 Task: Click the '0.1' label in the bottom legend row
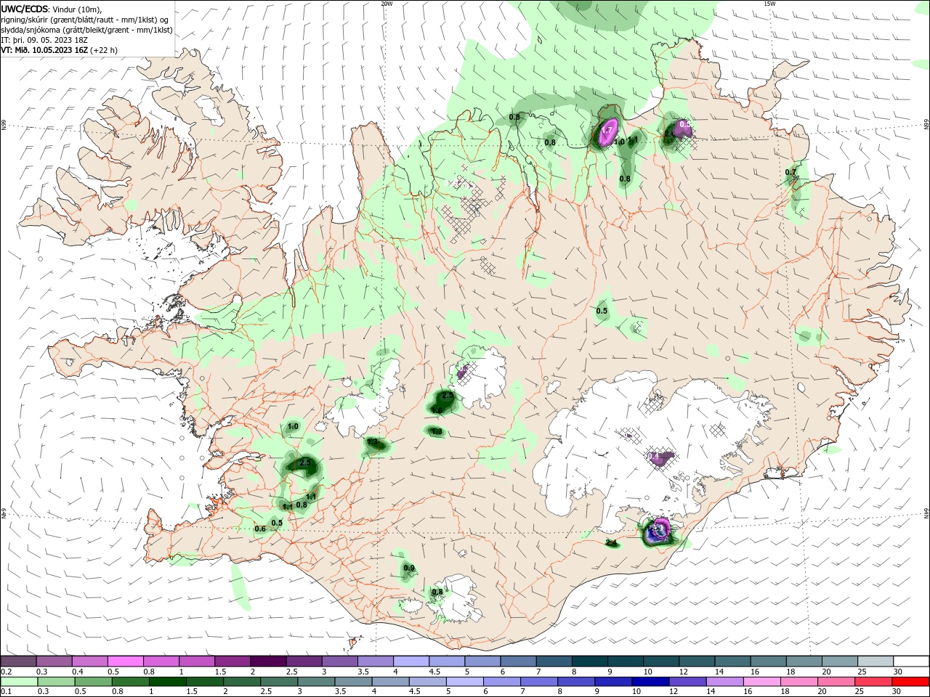pos(6,692)
